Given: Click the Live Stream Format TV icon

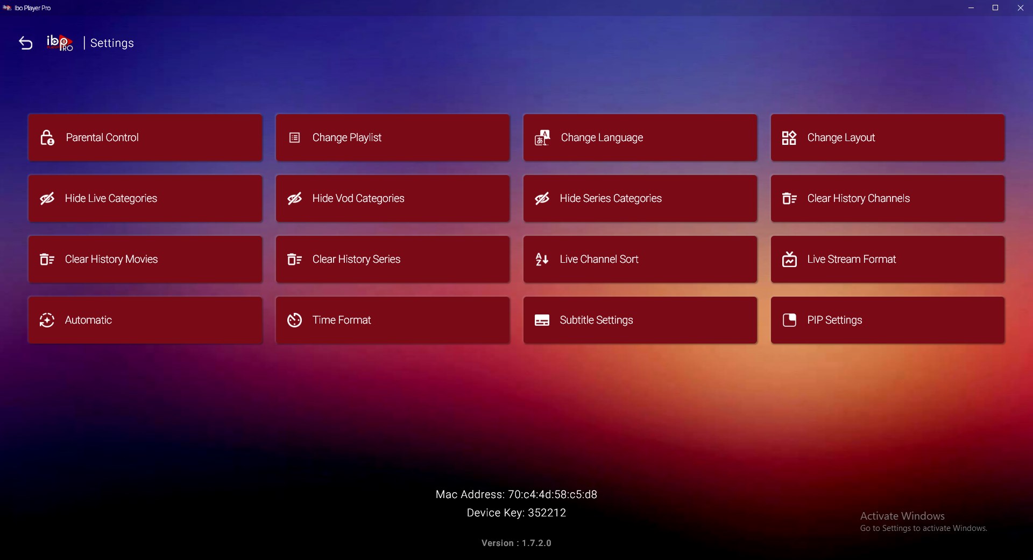Looking at the screenshot, I should click(789, 259).
